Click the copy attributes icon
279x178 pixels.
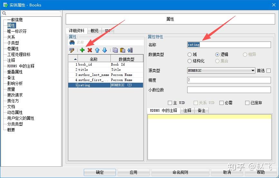coord(115,50)
